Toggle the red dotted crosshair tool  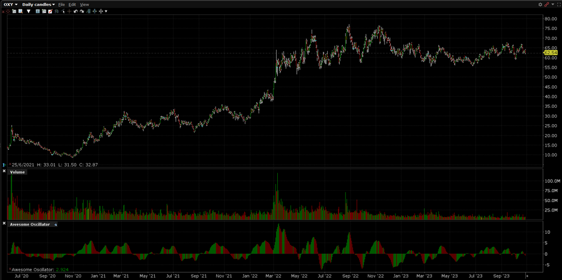click(x=8, y=11)
